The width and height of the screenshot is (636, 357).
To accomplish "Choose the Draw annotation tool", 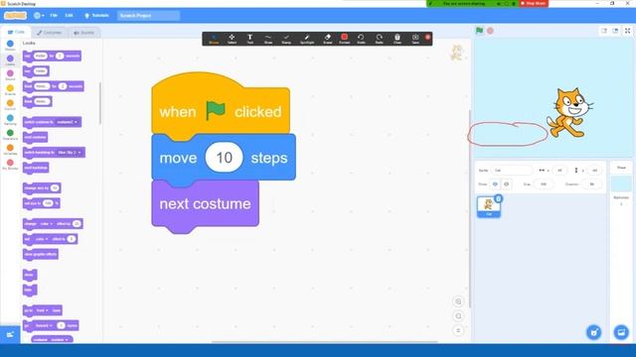I will (x=268, y=39).
